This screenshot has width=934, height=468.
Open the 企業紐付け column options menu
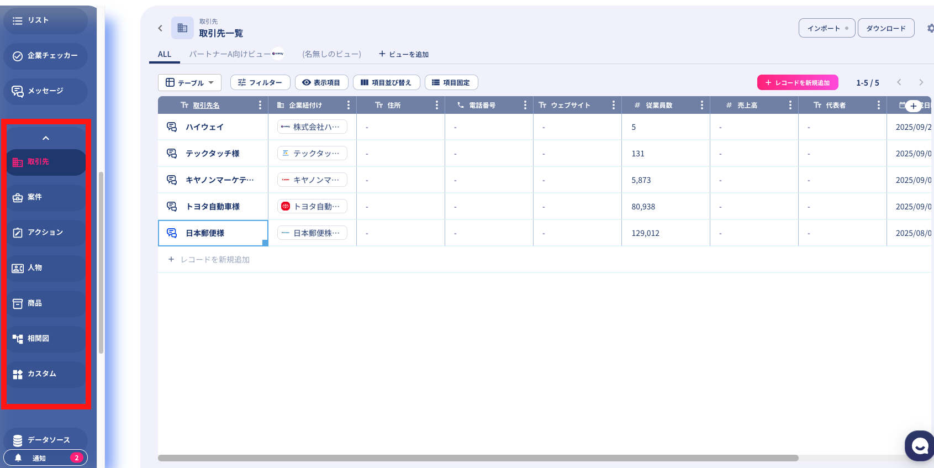[349, 105]
